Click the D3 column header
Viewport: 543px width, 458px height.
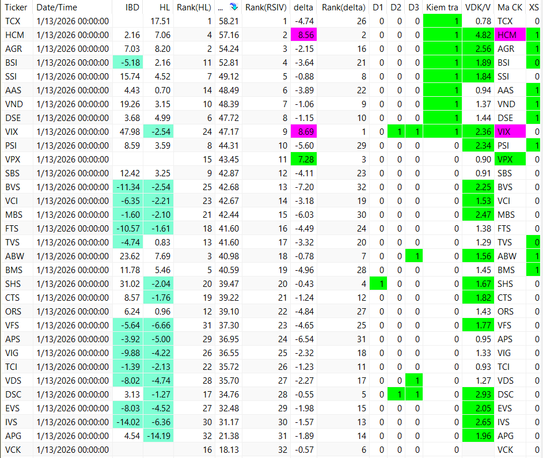pyautogui.click(x=413, y=7)
